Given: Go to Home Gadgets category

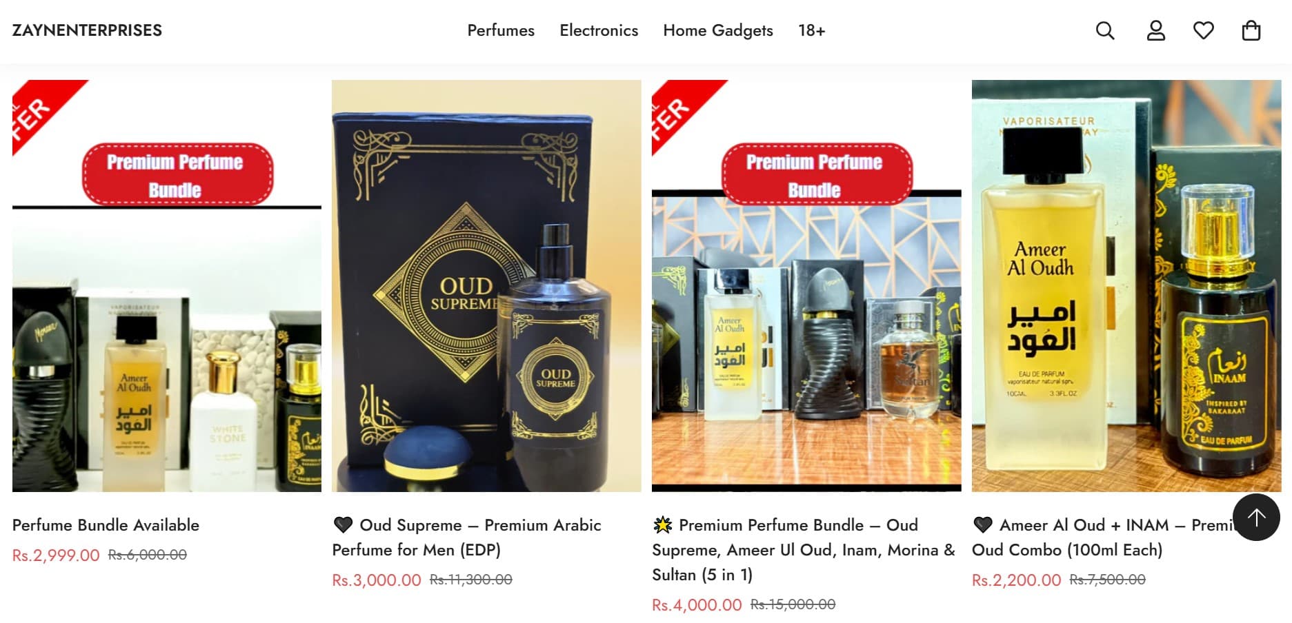Looking at the screenshot, I should 718,30.
